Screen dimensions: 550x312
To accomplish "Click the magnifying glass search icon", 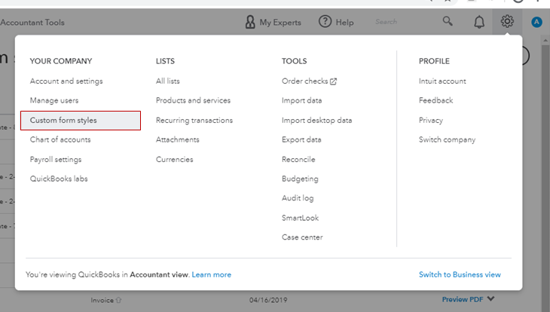I will pos(448,21).
